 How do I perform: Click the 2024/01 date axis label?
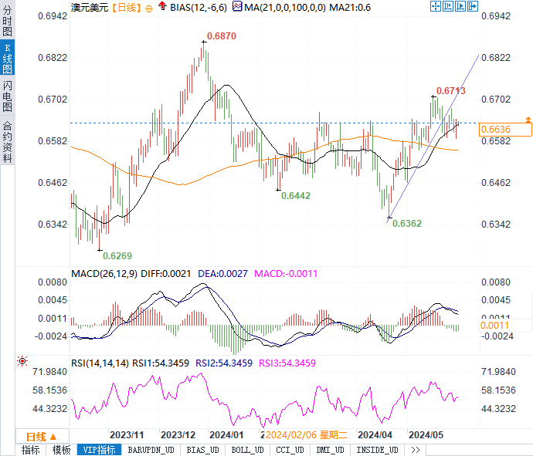tap(226, 435)
